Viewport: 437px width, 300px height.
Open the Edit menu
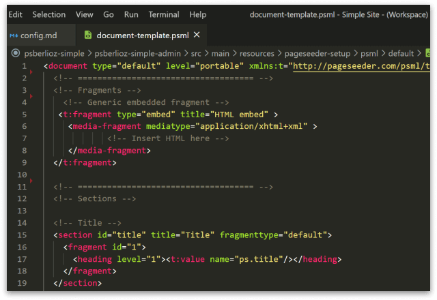tap(15, 14)
